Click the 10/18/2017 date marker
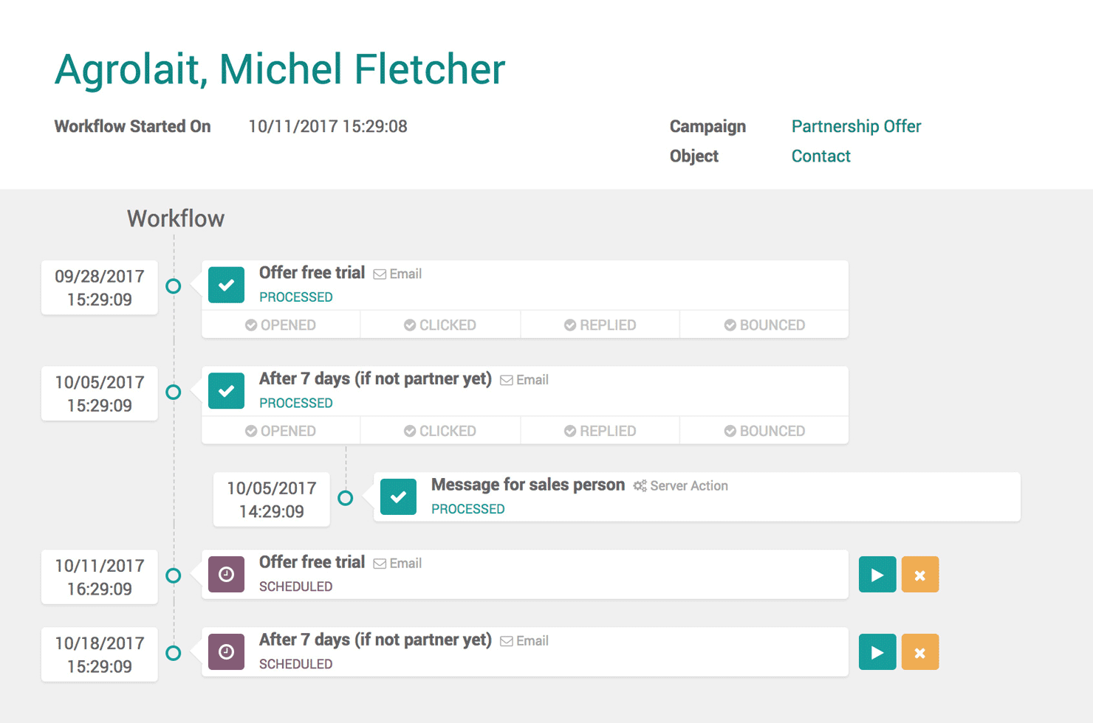 99,654
